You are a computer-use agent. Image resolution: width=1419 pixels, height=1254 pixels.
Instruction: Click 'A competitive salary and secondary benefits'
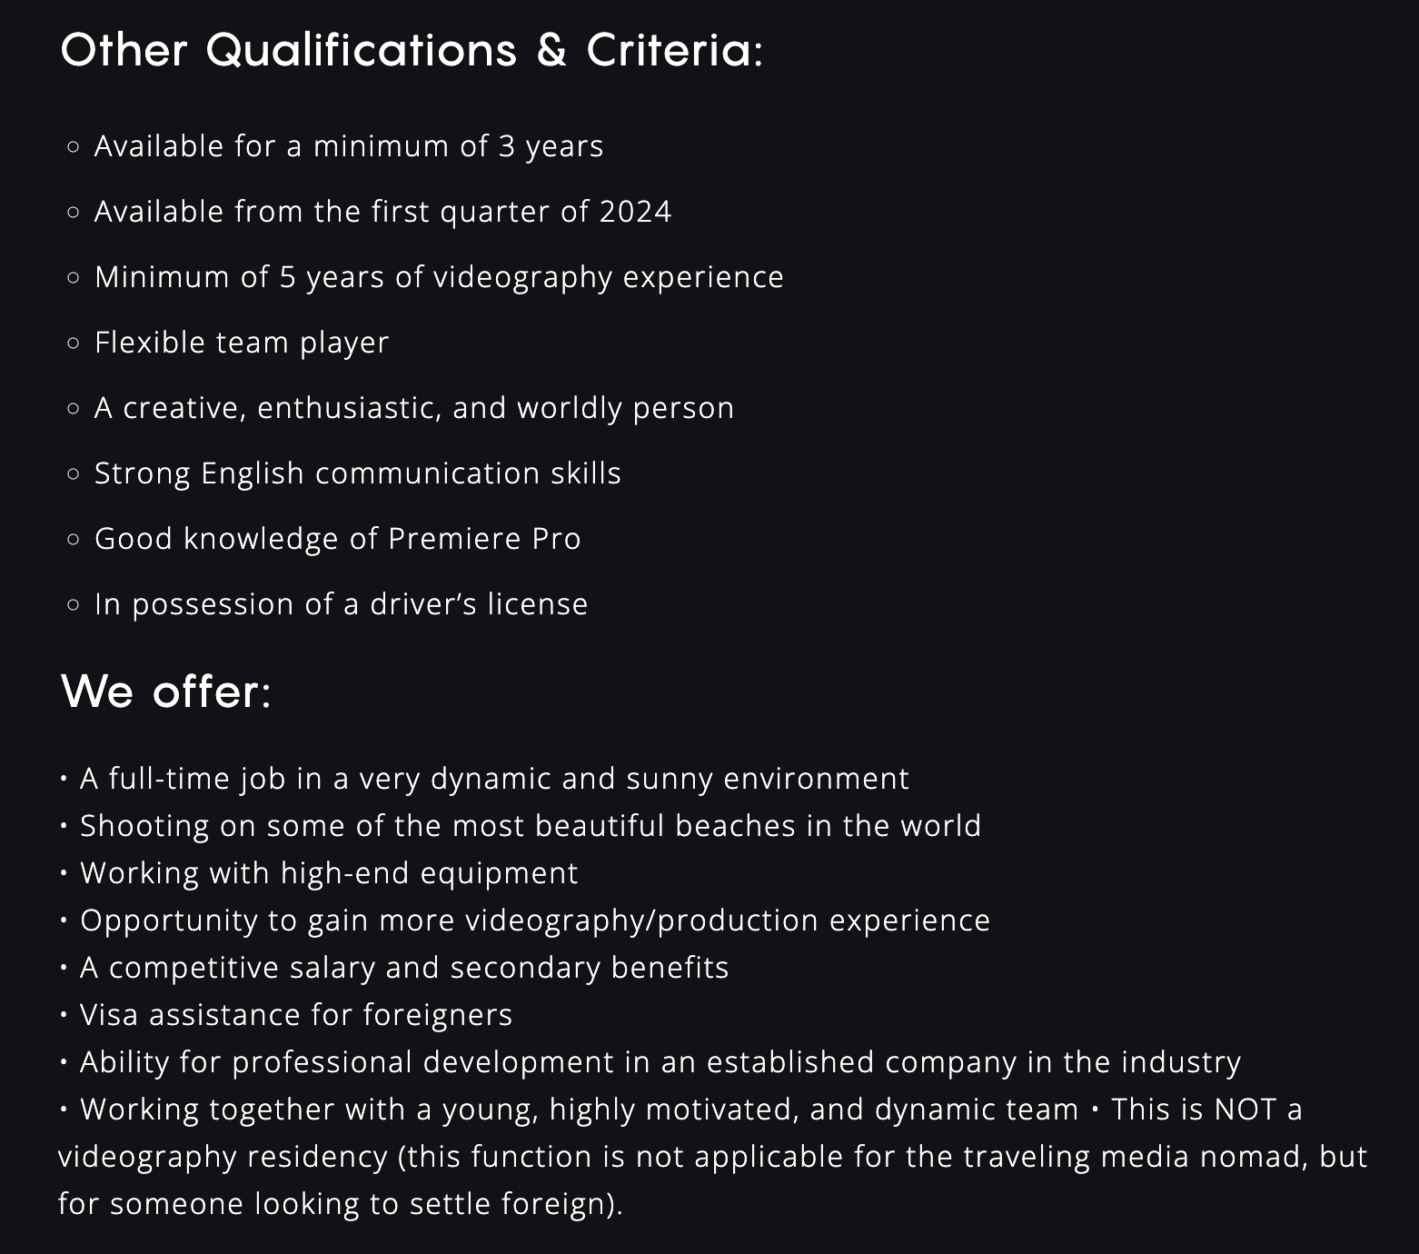404,968
